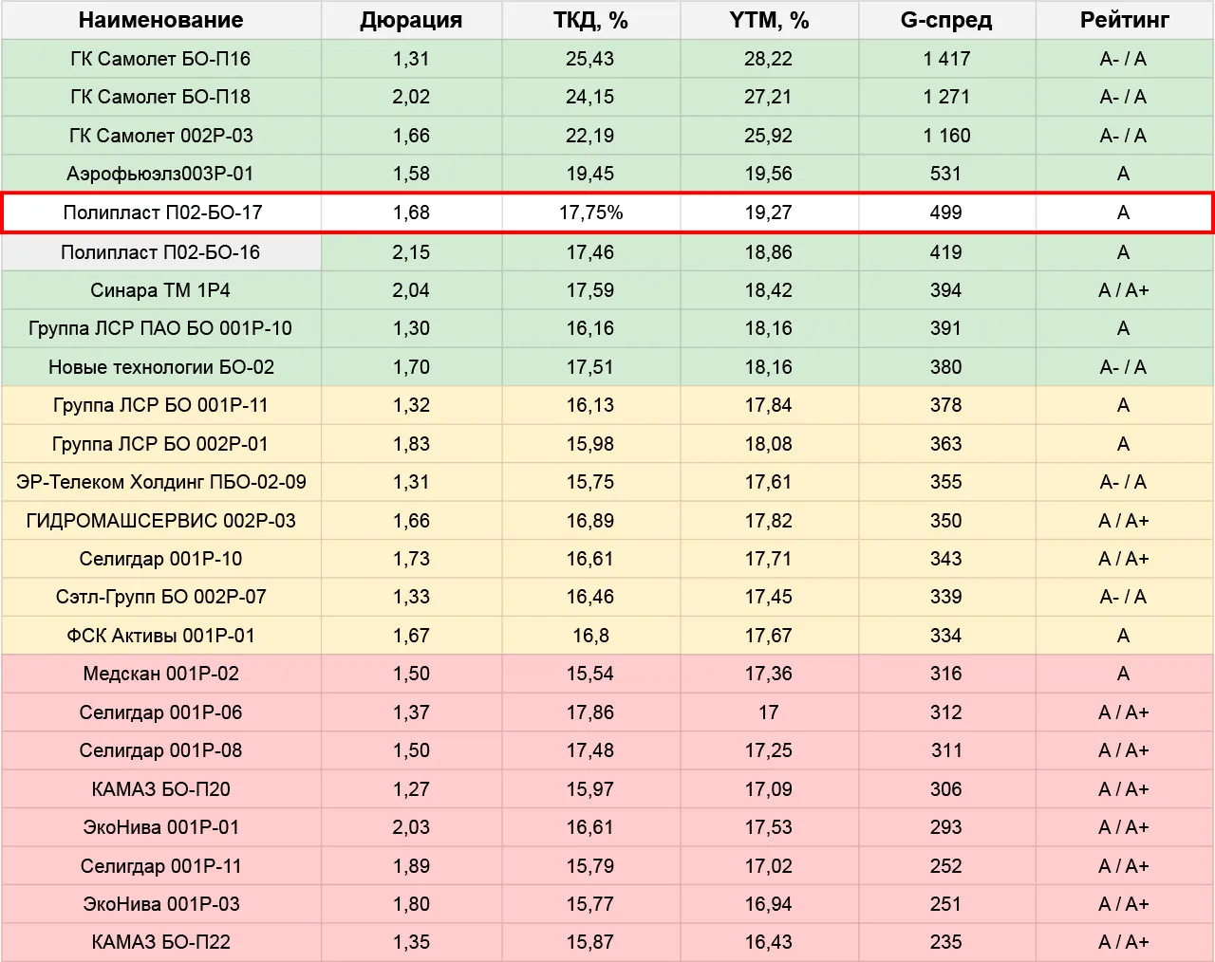The height and width of the screenshot is (962, 1215).
Task: Select ТКД value "17,48" for Селигдар 001Р-08
Action: (x=590, y=750)
